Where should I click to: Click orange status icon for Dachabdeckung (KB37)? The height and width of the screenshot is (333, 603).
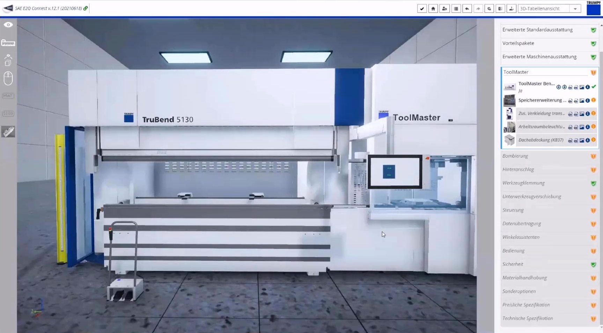594,140
